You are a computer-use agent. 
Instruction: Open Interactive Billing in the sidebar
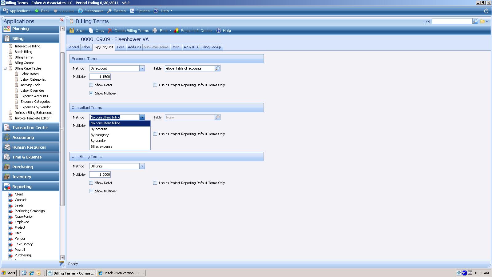click(27, 46)
